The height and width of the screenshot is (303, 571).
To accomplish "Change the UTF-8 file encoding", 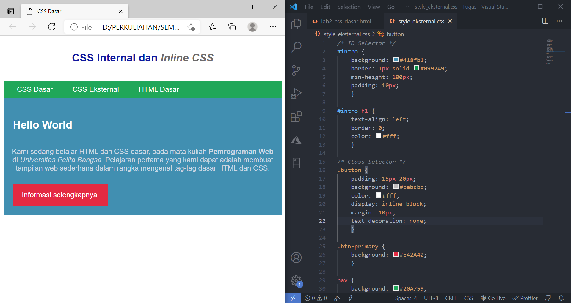I will tap(431, 298).
